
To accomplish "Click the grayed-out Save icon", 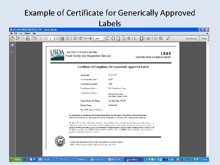I will 23,38.
